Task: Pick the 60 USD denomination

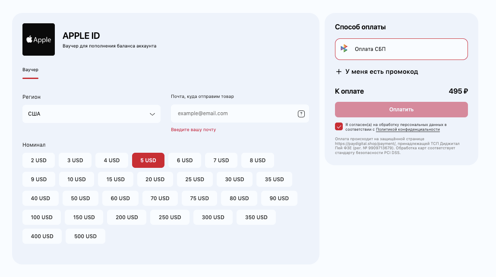Action: [x=120, y=198]
